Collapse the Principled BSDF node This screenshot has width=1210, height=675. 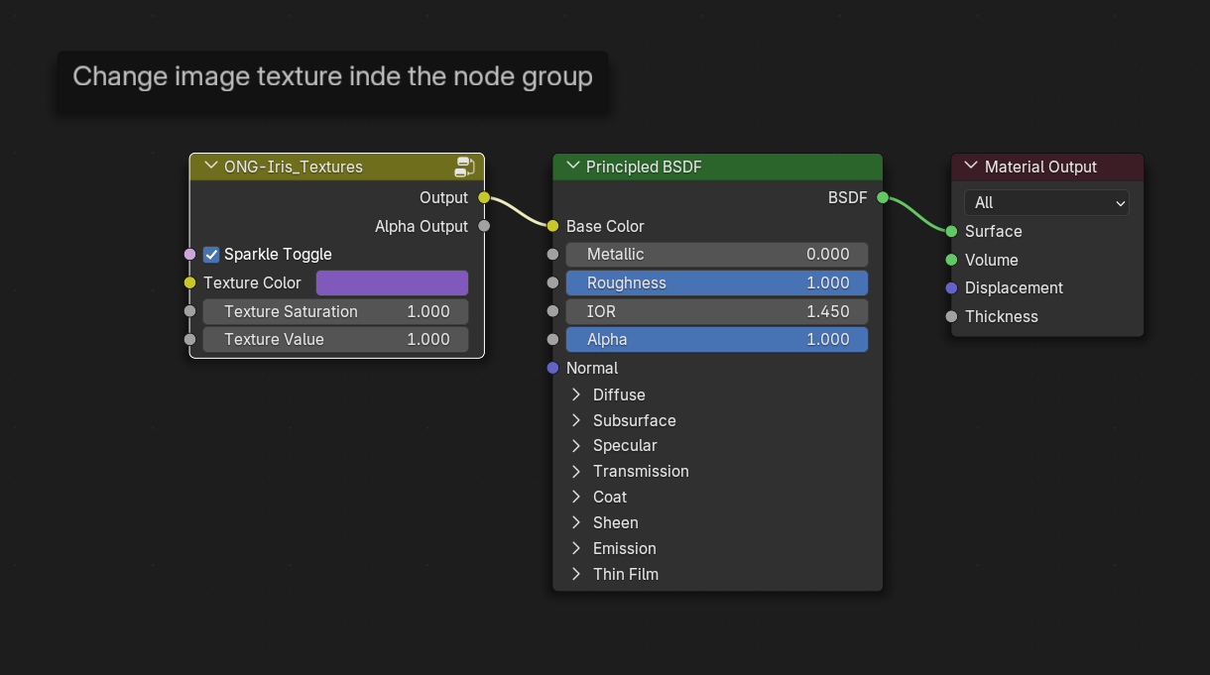pyautogui.click(x=572, y=167)
